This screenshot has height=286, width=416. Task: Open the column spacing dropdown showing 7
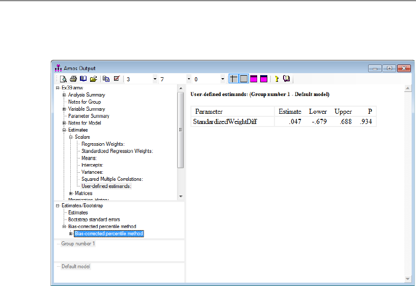click(x=189, y=79)
